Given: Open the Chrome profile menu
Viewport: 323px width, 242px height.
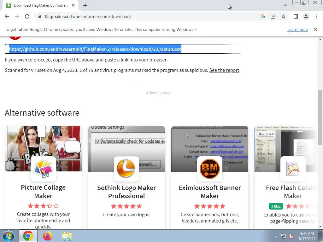Looking at the screenshot, I should point(306,16).
